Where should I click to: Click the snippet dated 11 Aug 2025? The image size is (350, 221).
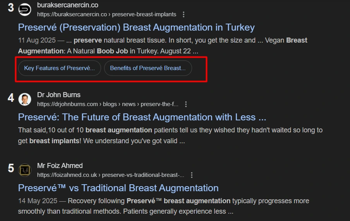click(163, 46)
